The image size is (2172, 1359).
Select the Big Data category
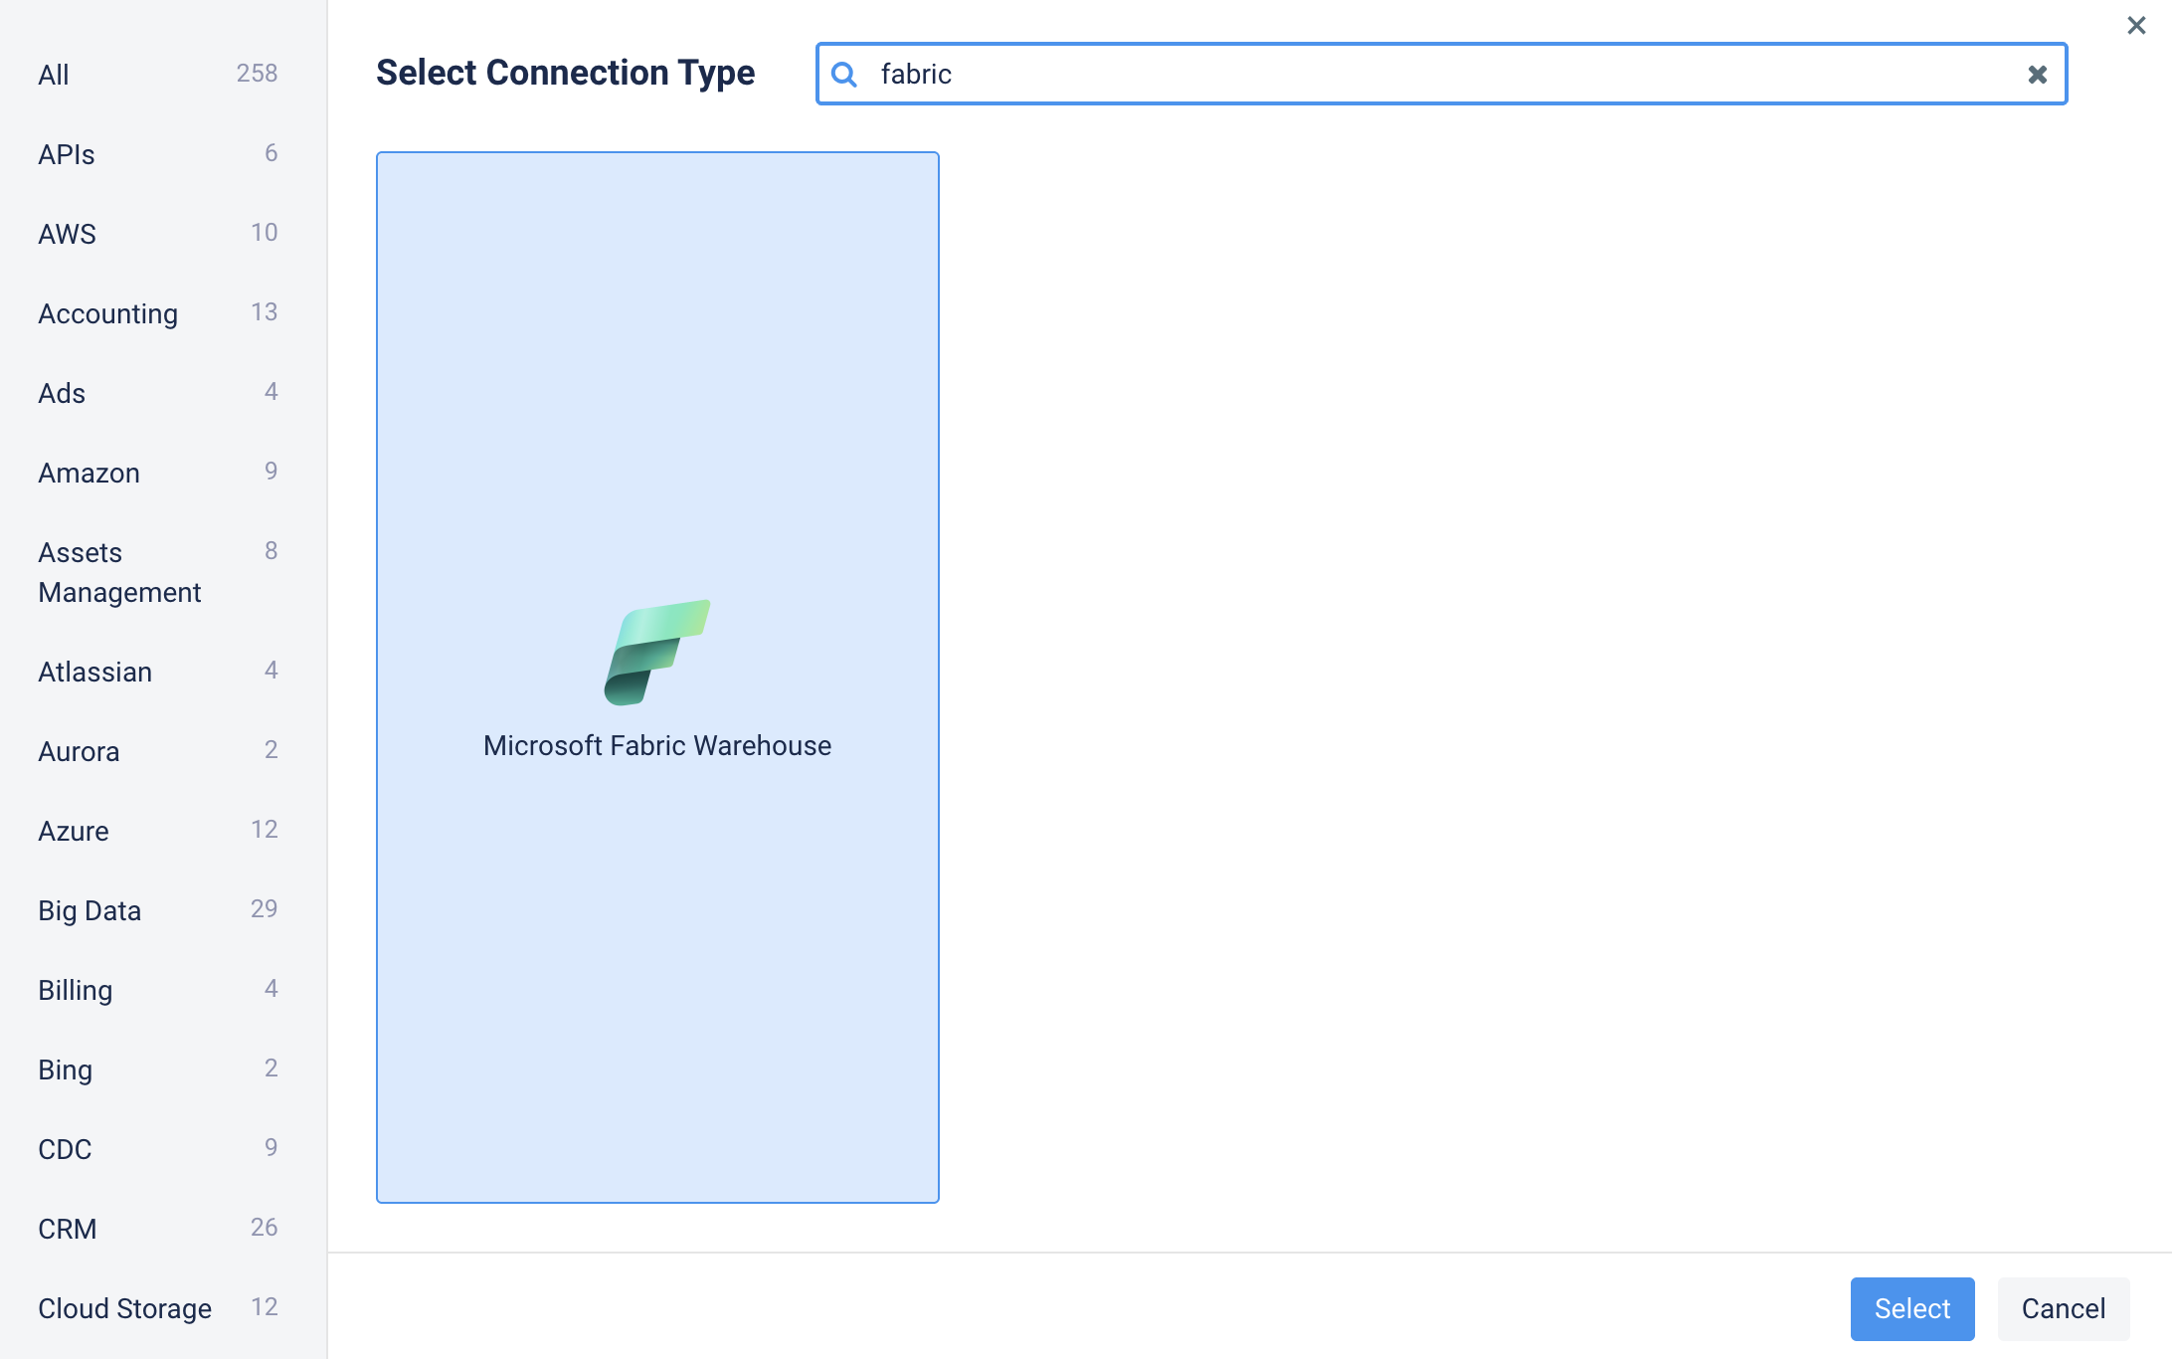click(x=158, y=910)
